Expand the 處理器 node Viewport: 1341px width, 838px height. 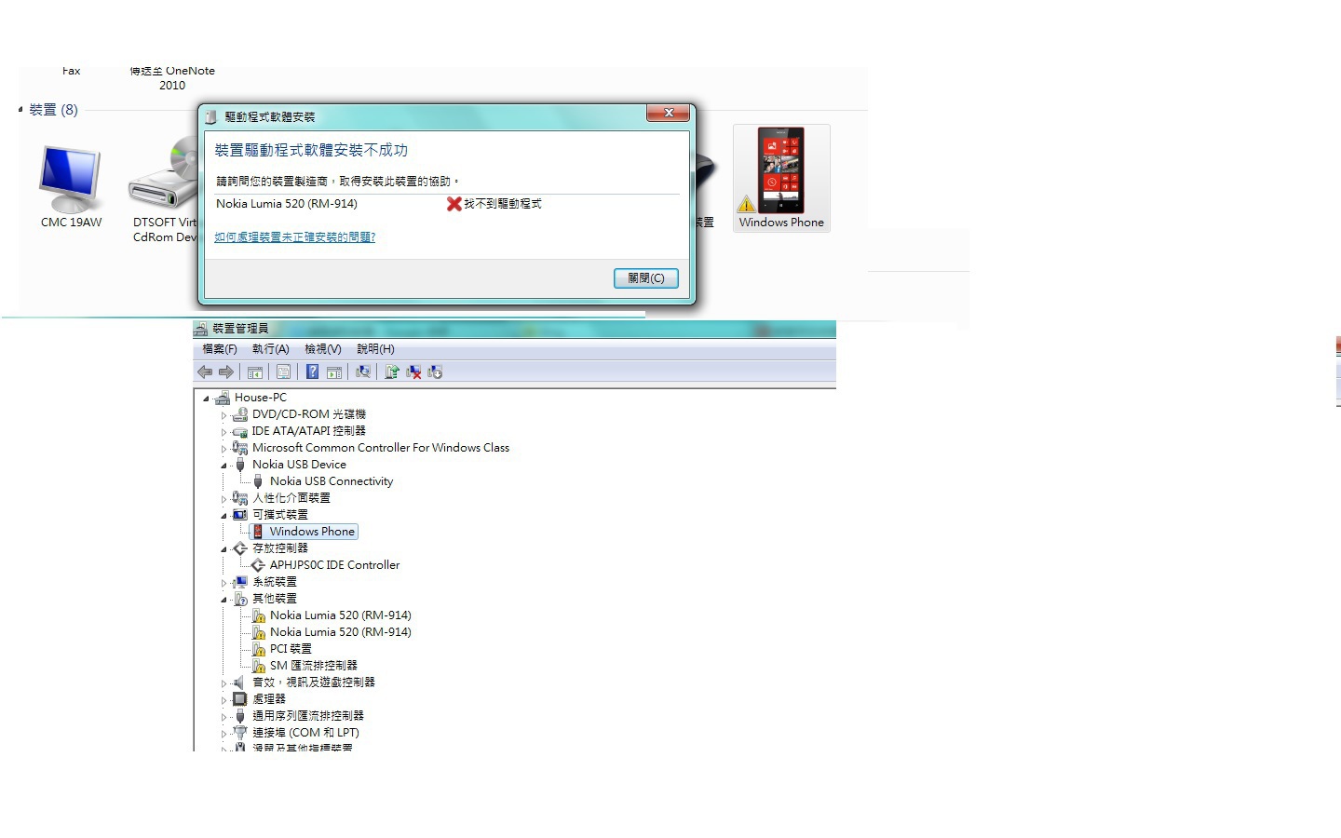coord(223,700)
